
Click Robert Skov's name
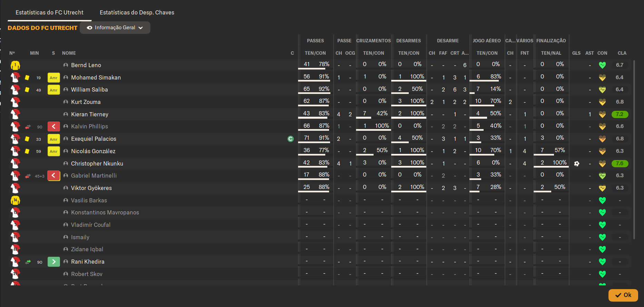point(87,274)
